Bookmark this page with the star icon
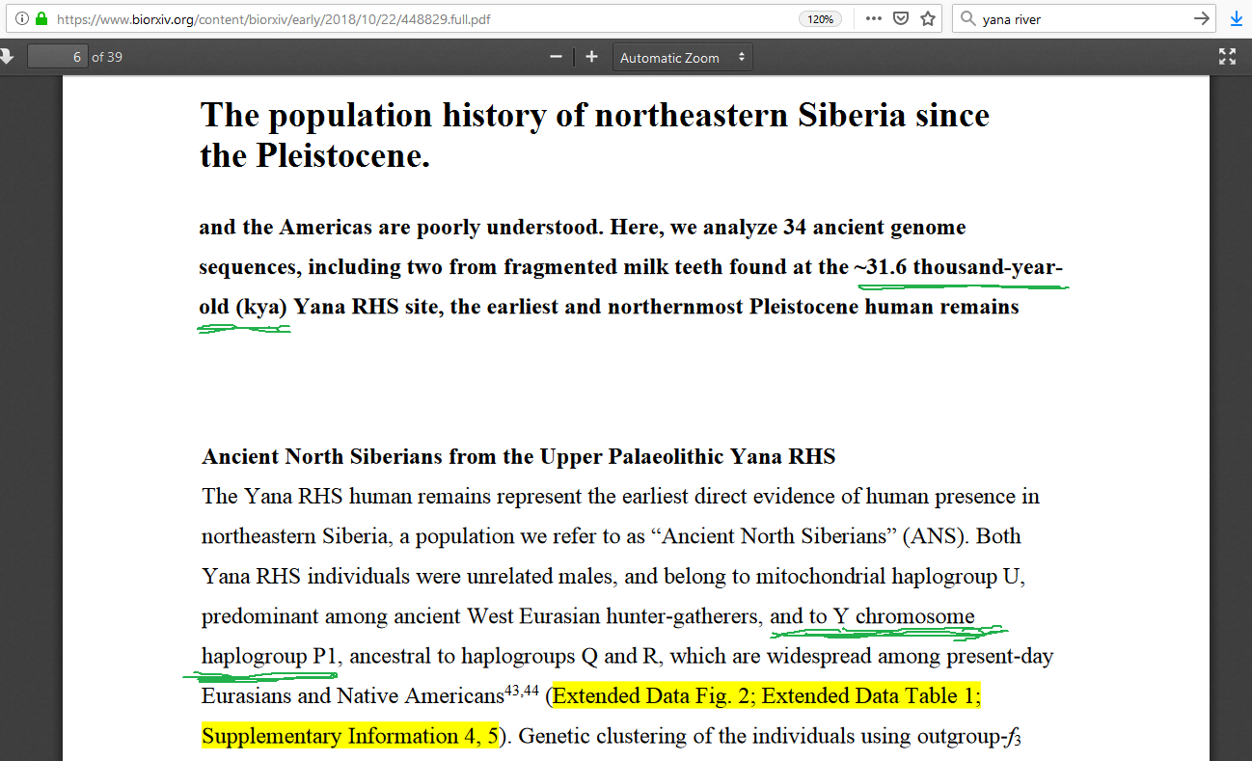The image size is (1252, 761). click(x=928, y=18)
